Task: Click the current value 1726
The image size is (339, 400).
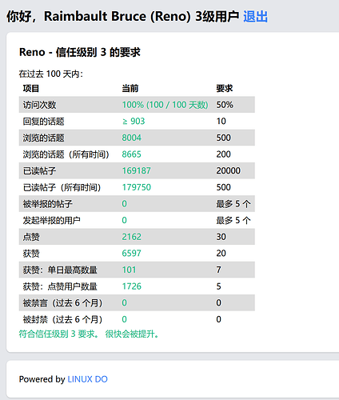Action: click(132, 286)
